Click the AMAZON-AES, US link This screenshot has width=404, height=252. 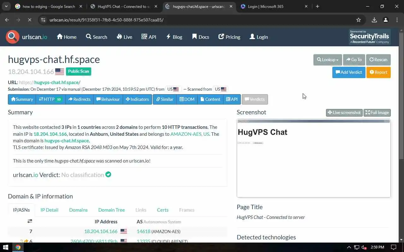click(x=190, y=134)
